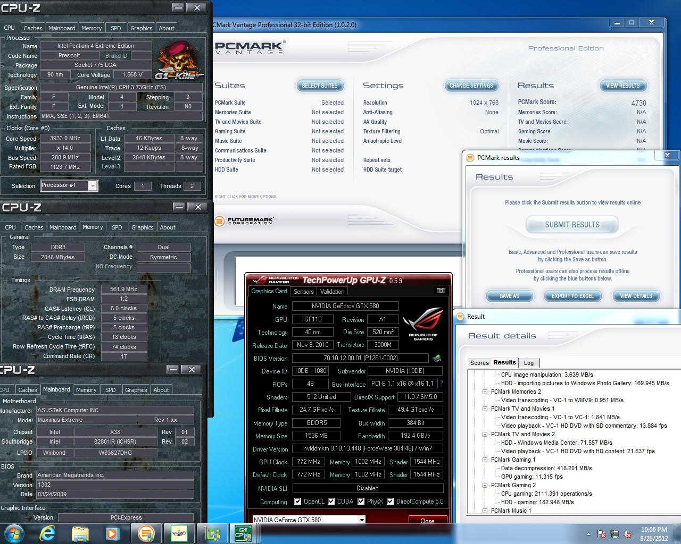This screenshot has width=681, height=544.
Task: Click the Futuremark Corporation logo
Action: tap(244, 220)
